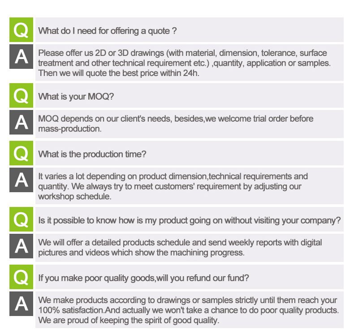Click the answer about weekly reports and videos

(x=180, y=248)
